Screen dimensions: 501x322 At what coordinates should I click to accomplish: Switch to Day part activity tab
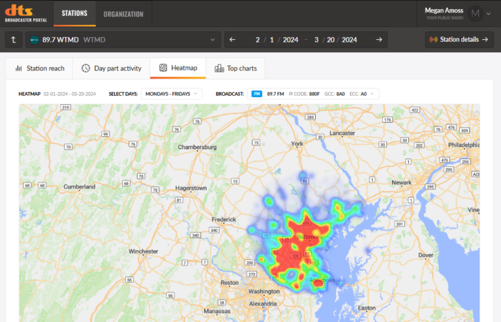[111, 68]
